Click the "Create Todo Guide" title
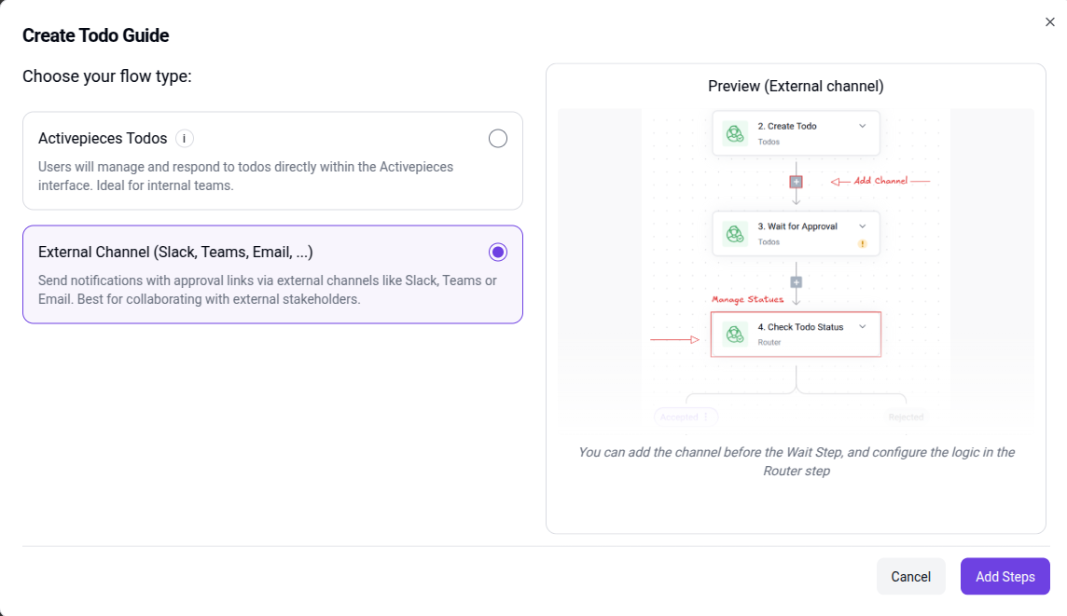 96,35
